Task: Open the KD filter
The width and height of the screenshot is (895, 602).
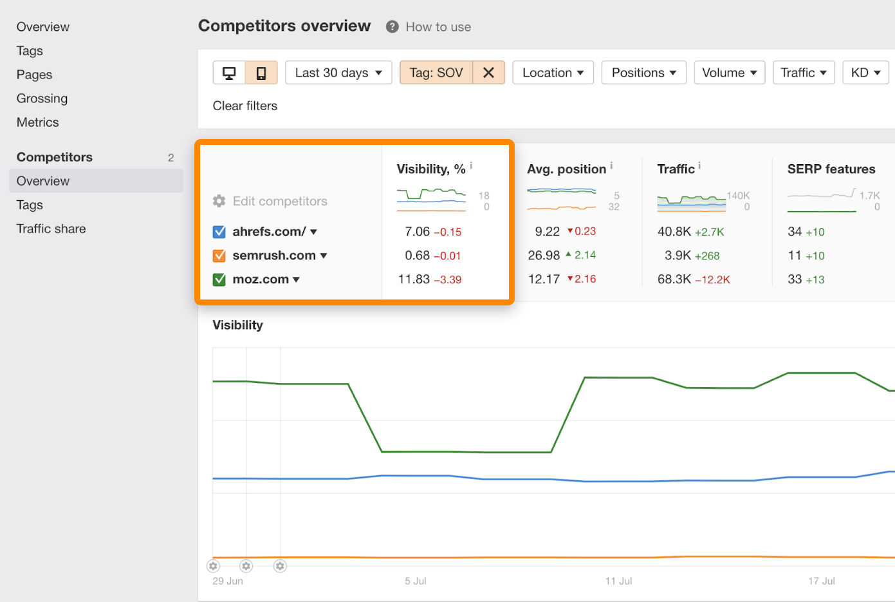Action: pyautogui.click(x=865, y=72)
